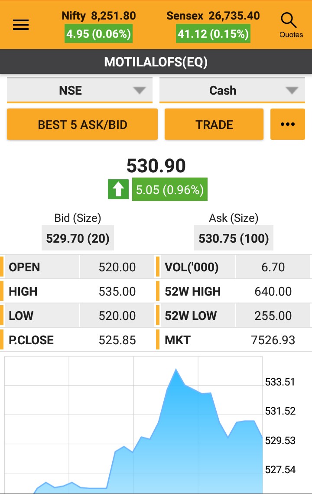The width and height of the screenshot is (312, 494).
Task: Tap the MOTILALOFS(EQ) title bar
Action: pos(156,62)
